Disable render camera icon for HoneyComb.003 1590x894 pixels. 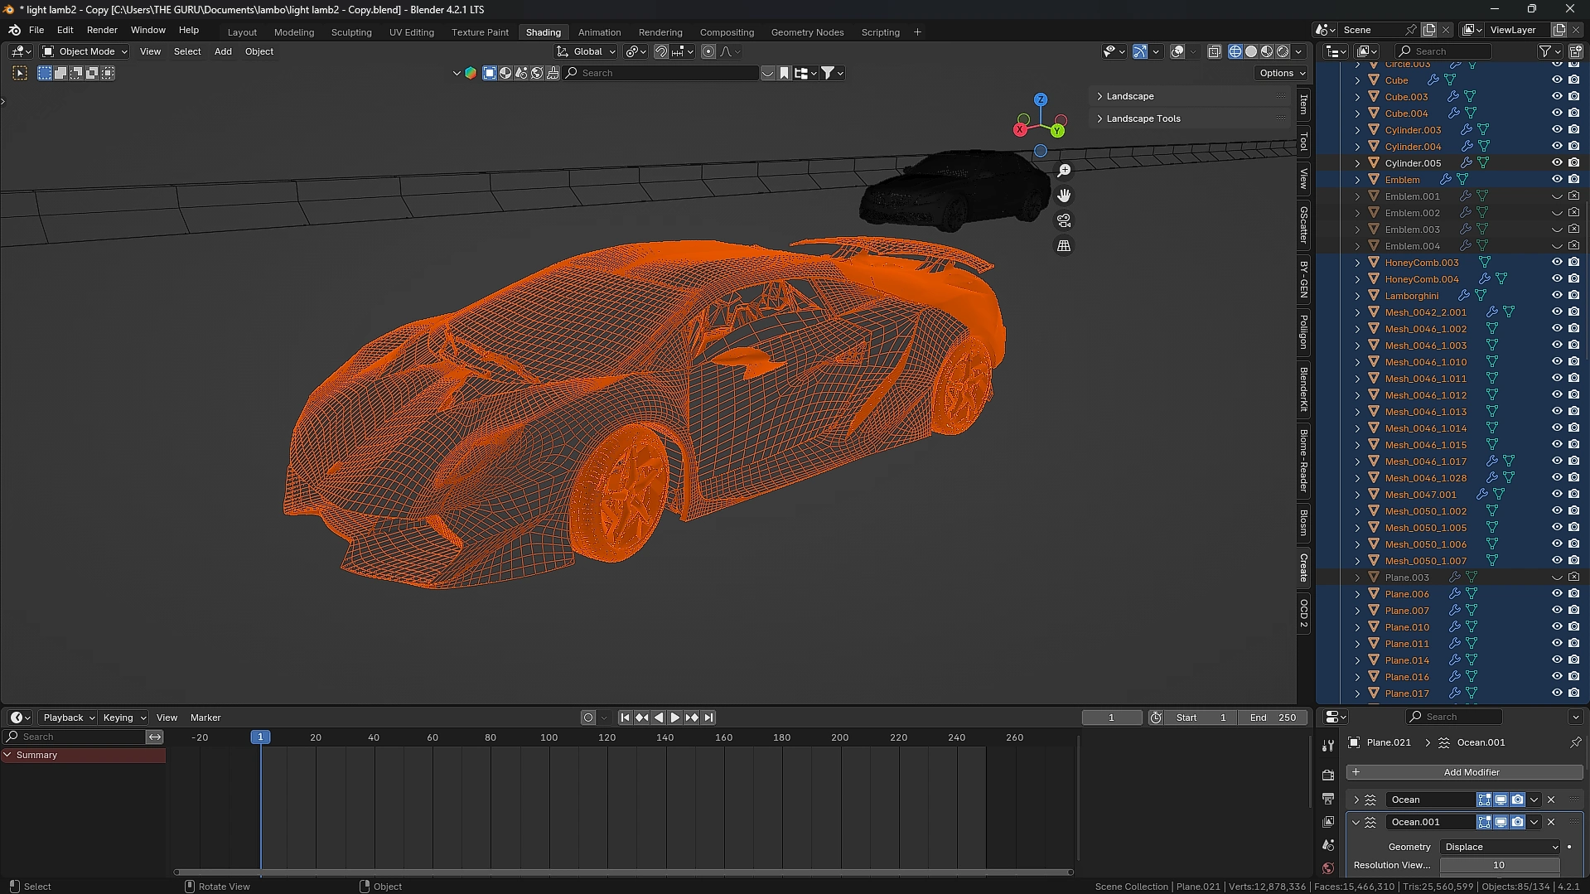pos(1573,263)
